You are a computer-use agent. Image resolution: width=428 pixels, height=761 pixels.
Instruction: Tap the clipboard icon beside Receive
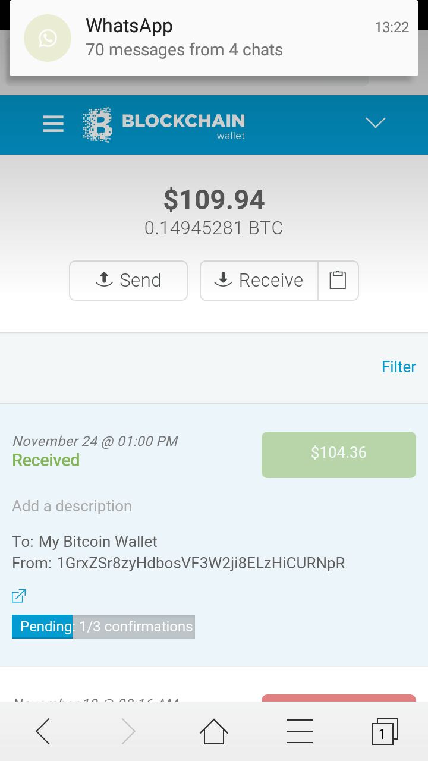click(338, 281)
